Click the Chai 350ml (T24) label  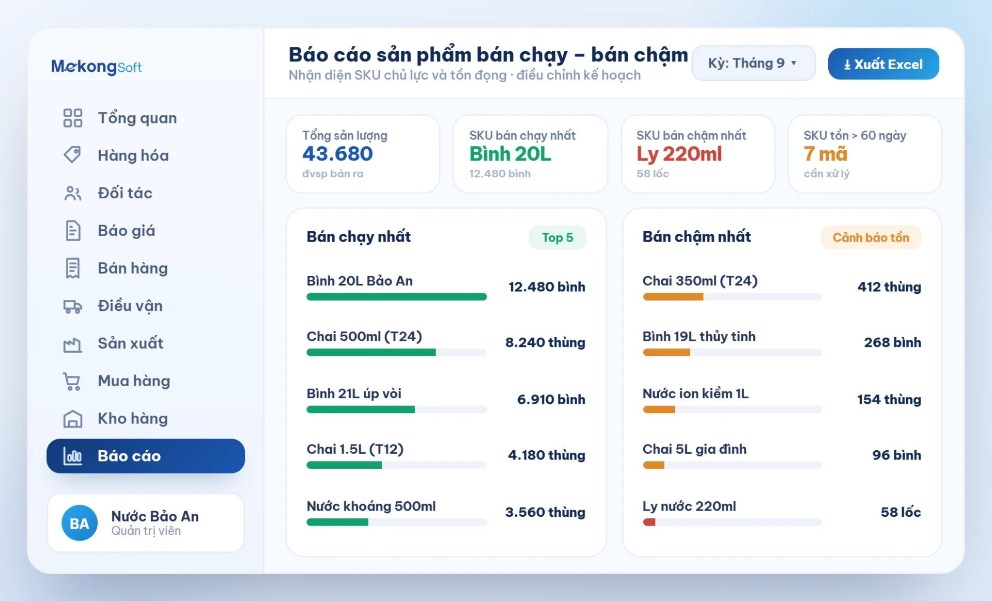[700, 281]
